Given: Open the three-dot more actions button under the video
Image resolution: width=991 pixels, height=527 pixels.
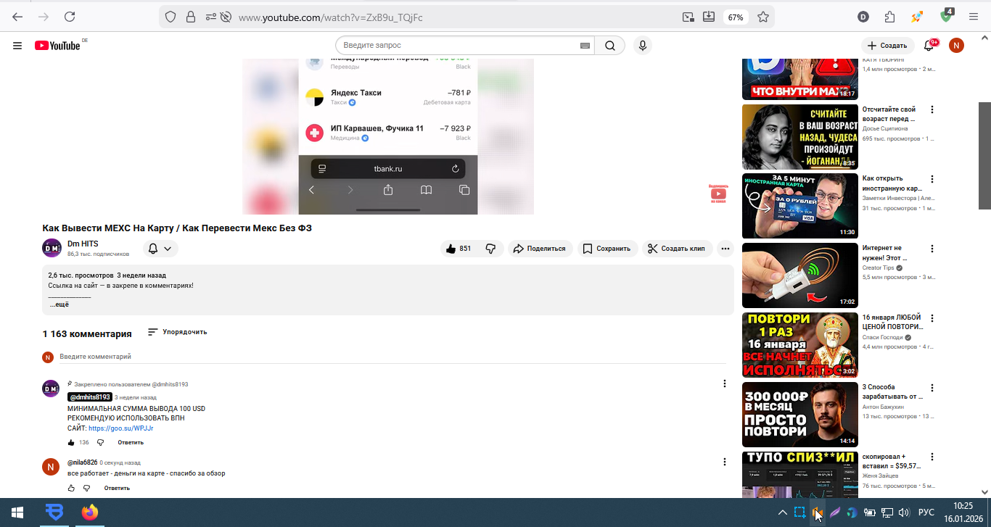Looking at the screenshot, I should tap(725, 249).
